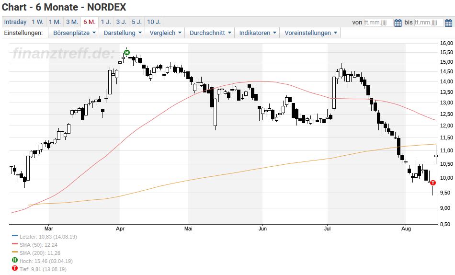This screenshot has width=455, height=275.
Task: Click the green H icon in the legend
Action: 15,260
